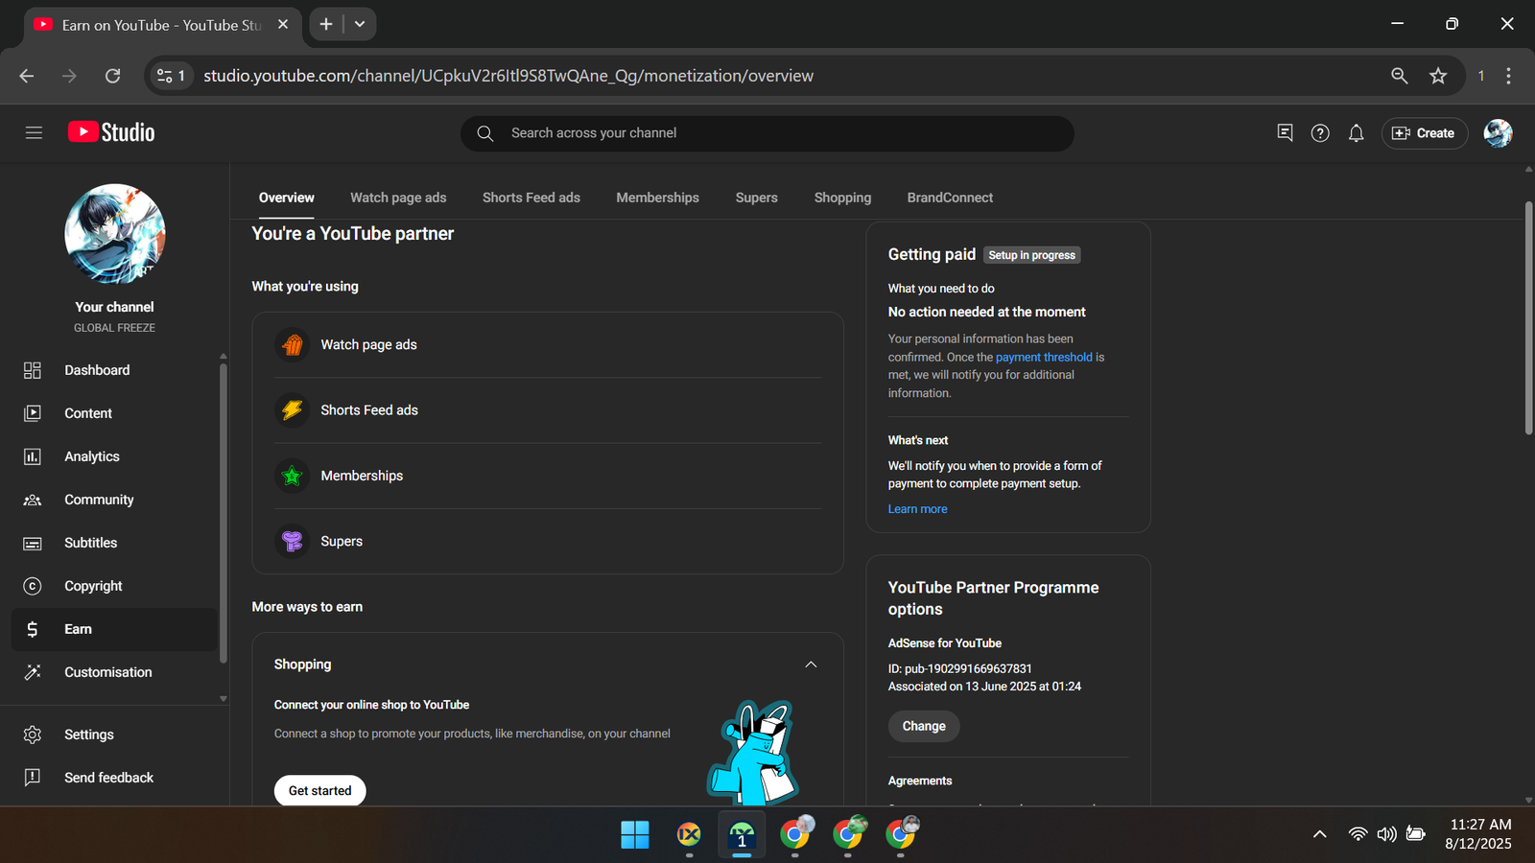Open Copyright in the sidebar
The image size is (1535, 863).
click(x=115, y=586)
